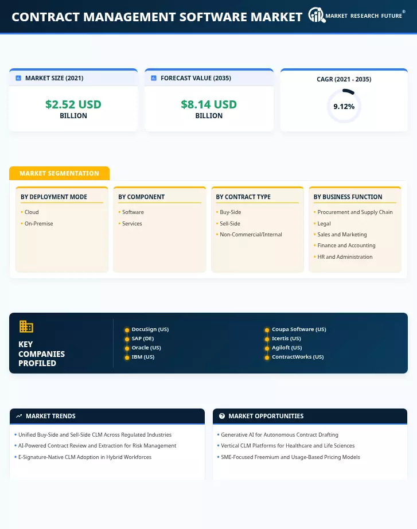Click the chart icon beside Forecast Value (2035)

coord(154,78)
